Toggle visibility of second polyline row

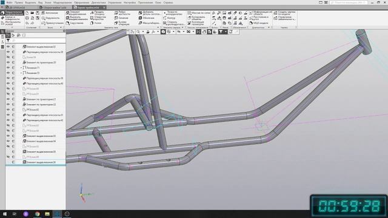click(x=8, y=73)
